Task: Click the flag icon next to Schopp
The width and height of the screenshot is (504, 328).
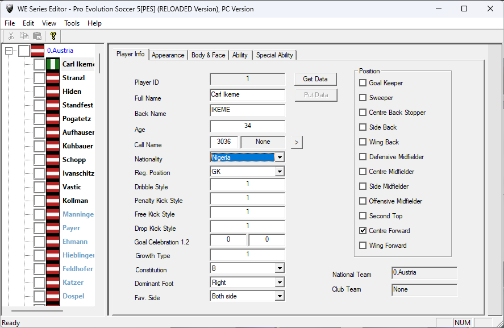Action: [x=53, y=160]
